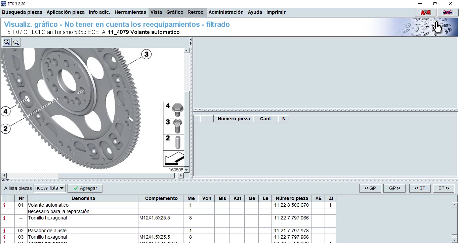Click info icon beside Pasador de ajuste
The height and width of the screenshot is (244, 459).
[4, 231]
